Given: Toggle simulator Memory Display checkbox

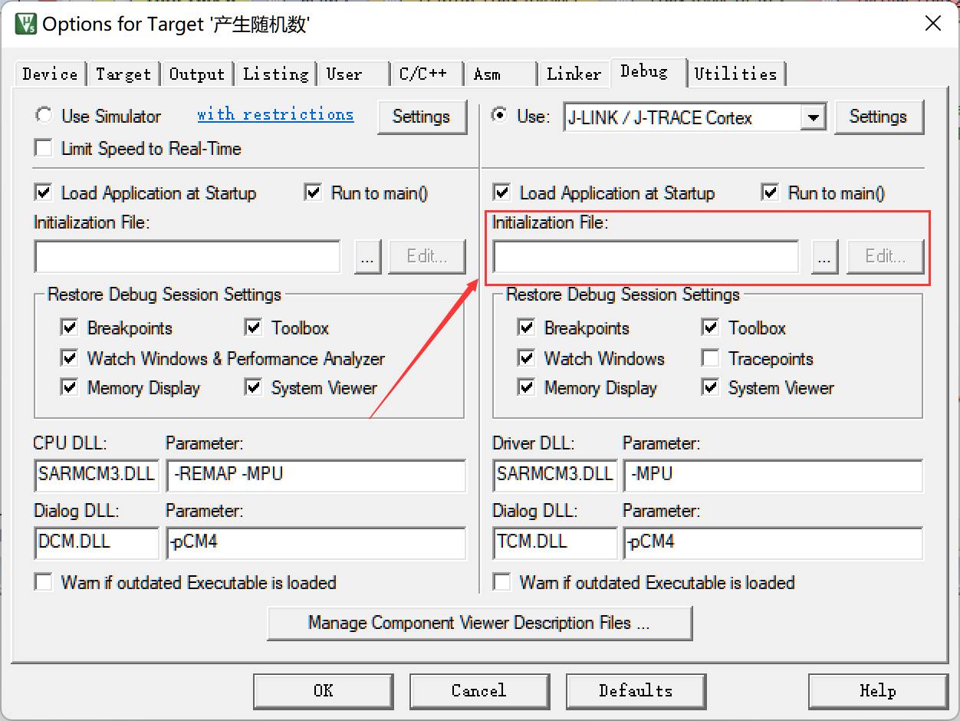Looking at the screenshot, I should tap(70, 387).
